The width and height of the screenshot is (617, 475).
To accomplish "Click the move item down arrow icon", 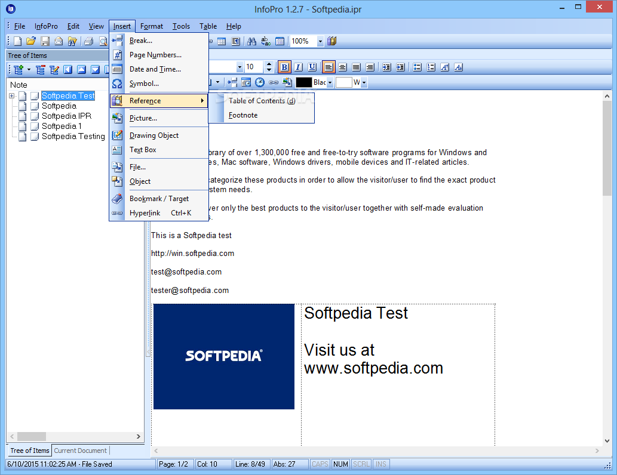I will (x=95, y=70).
